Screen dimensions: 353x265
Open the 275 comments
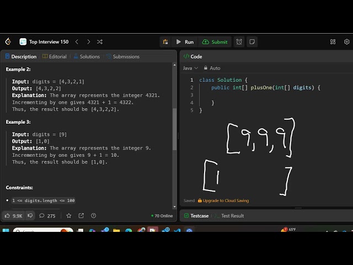click(x=47, y=216)
